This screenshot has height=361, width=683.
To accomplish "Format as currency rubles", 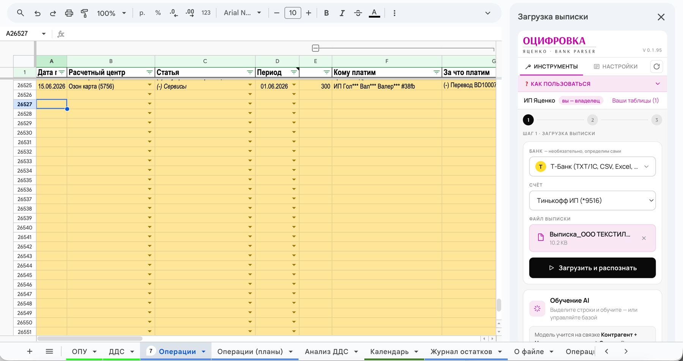I will (142, 13).
